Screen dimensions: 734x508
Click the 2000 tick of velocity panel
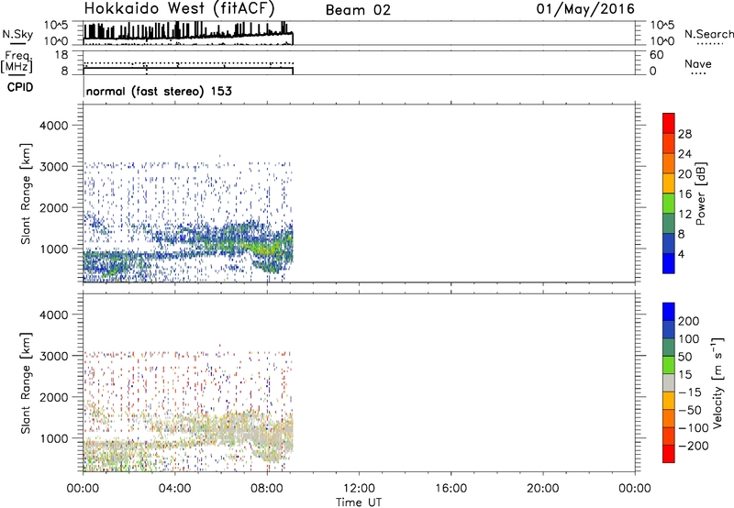point(54,397)
